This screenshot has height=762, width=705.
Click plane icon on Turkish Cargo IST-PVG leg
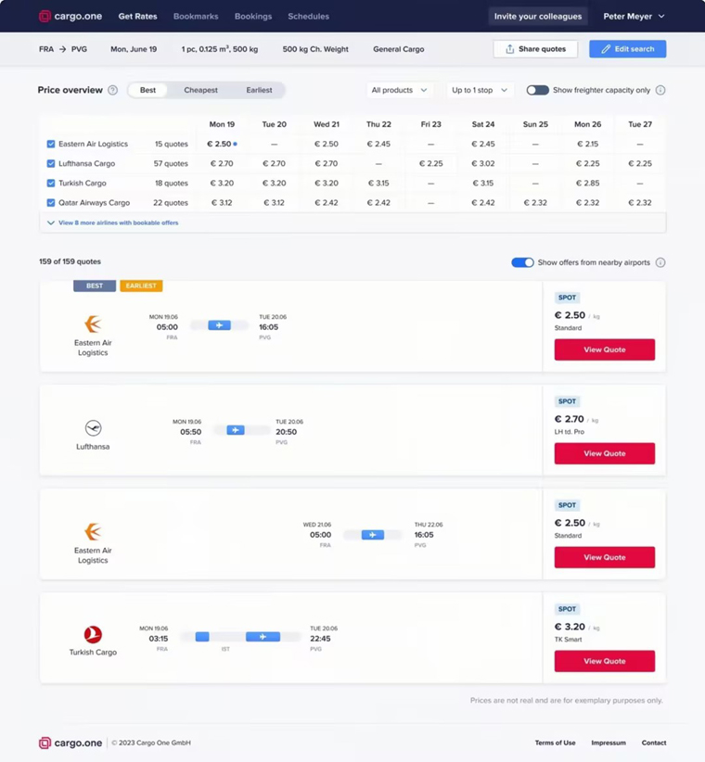tap(263, 637)
